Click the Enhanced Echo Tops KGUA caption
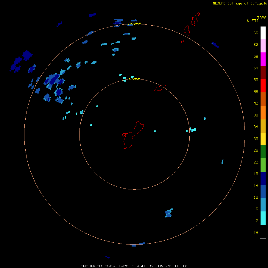The width and height of the screenshot is (268, 268). [x=134, y=266]
